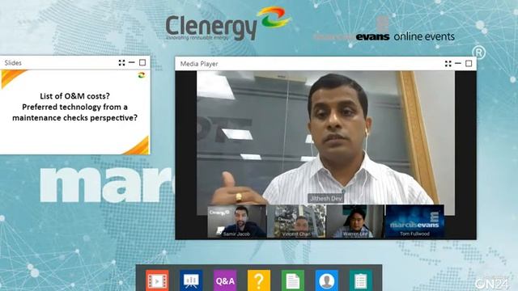Image resolution: width=518 pixels, height=291 pixels.
Task: Expand the Media Player to fullscreen
Action: coord(448,64)
